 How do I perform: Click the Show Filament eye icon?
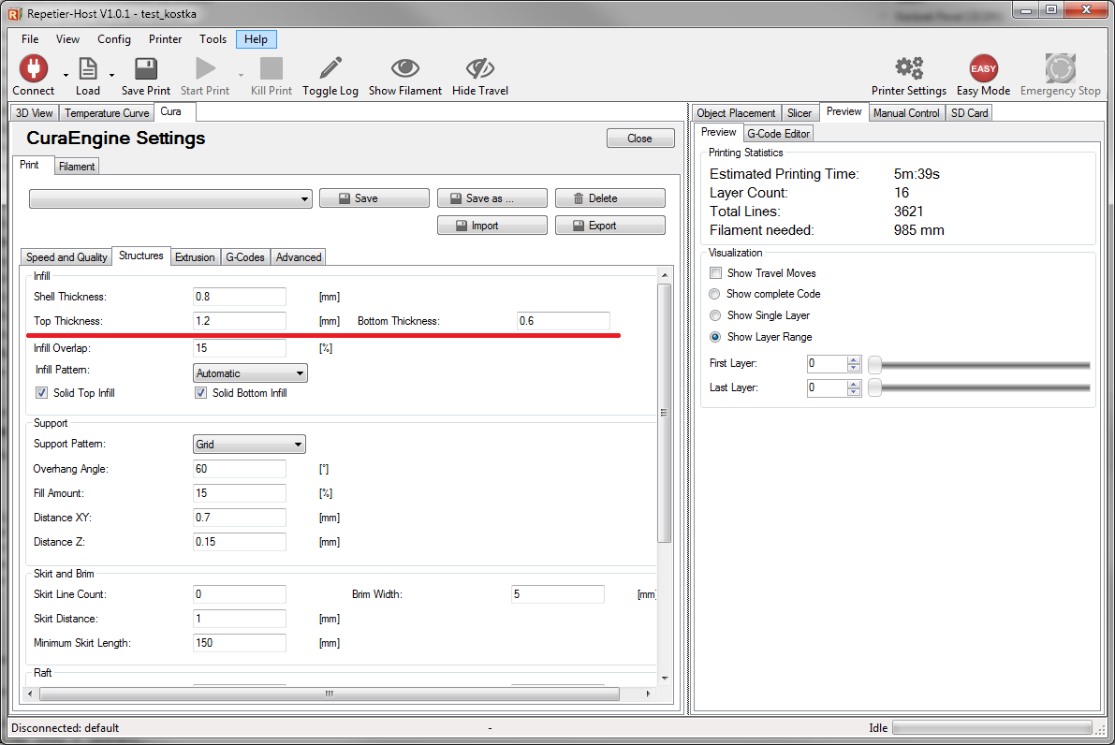[x=404, y=68]
